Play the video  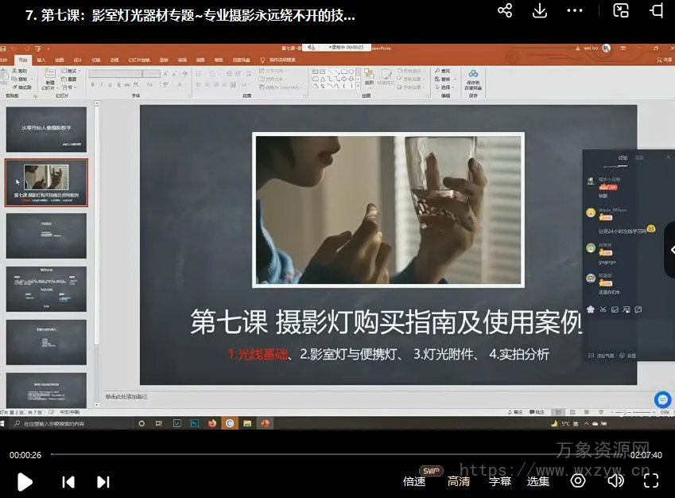(x=25, y=481)
